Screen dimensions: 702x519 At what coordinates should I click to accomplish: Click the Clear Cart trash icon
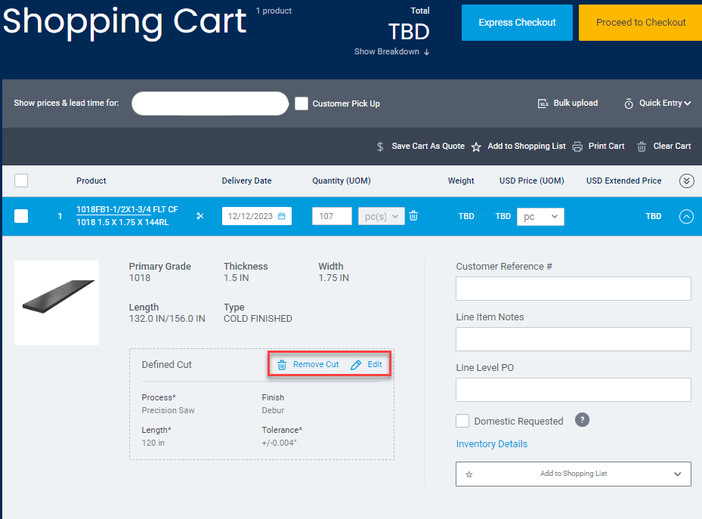(641, 147)
